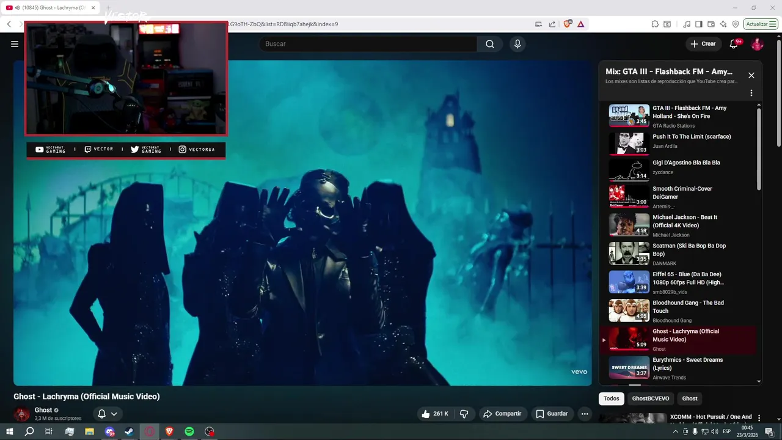
Task: Play Michael Jackson - Beat It
Action: pos(677,225)
